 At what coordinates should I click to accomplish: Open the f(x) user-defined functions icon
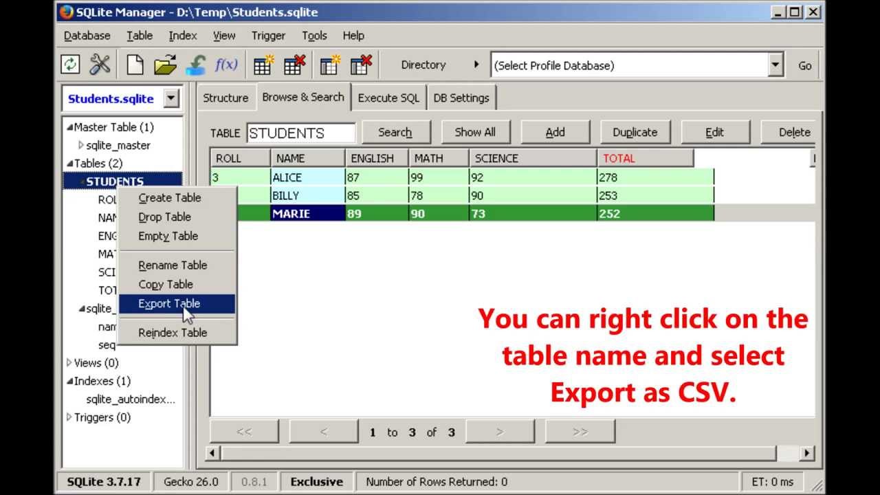pyautogui.click(x=226, y=65)
